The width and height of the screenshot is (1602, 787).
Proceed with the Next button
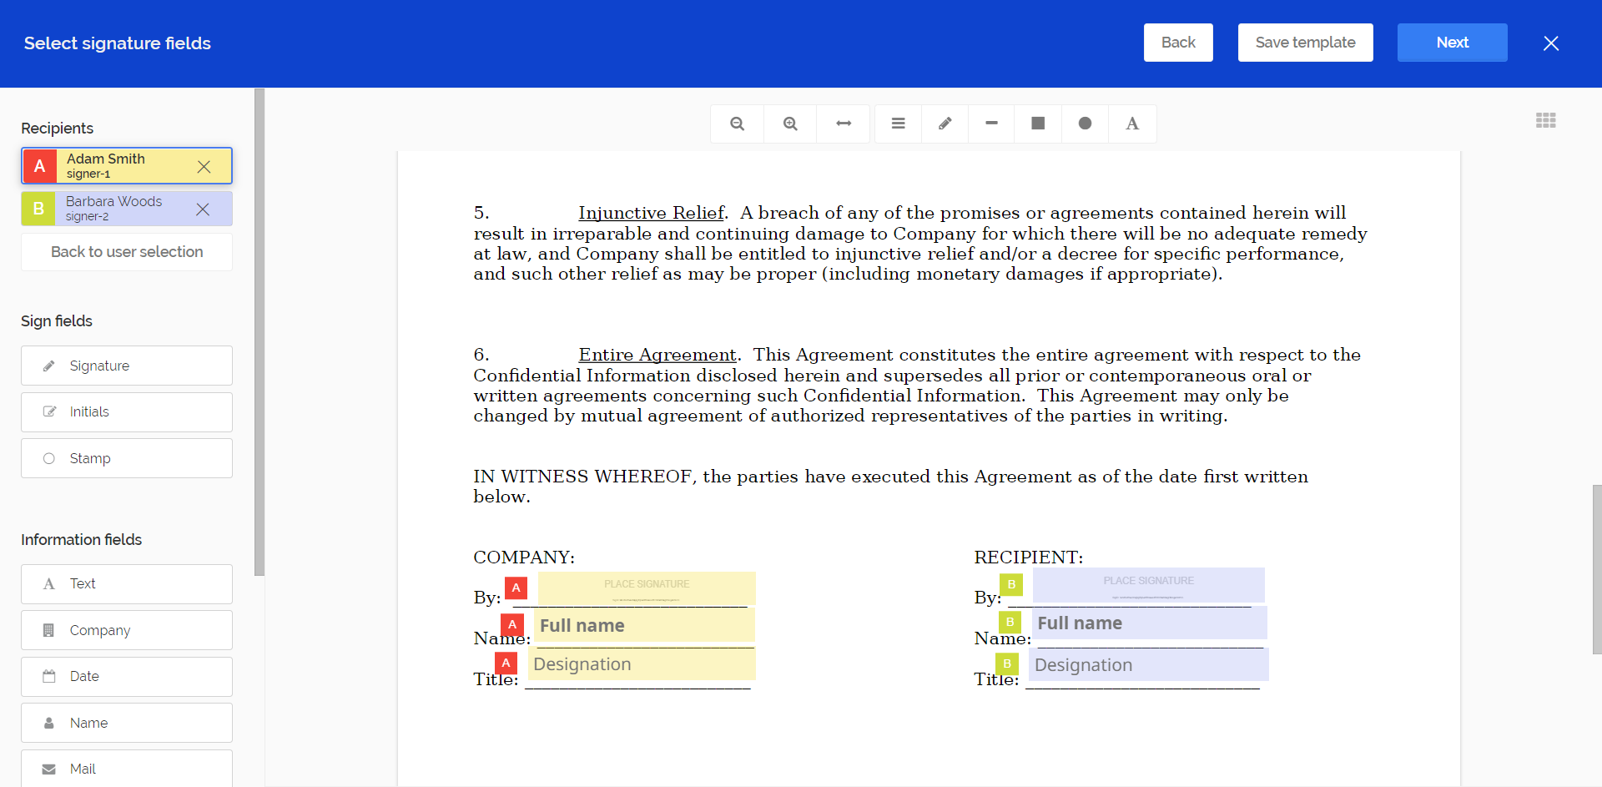pyautogui.click(x=1452, y=43)
